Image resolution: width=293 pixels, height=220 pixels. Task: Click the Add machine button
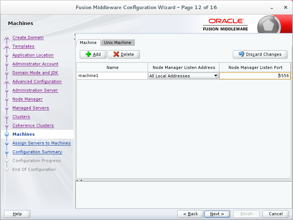point(93,54)
